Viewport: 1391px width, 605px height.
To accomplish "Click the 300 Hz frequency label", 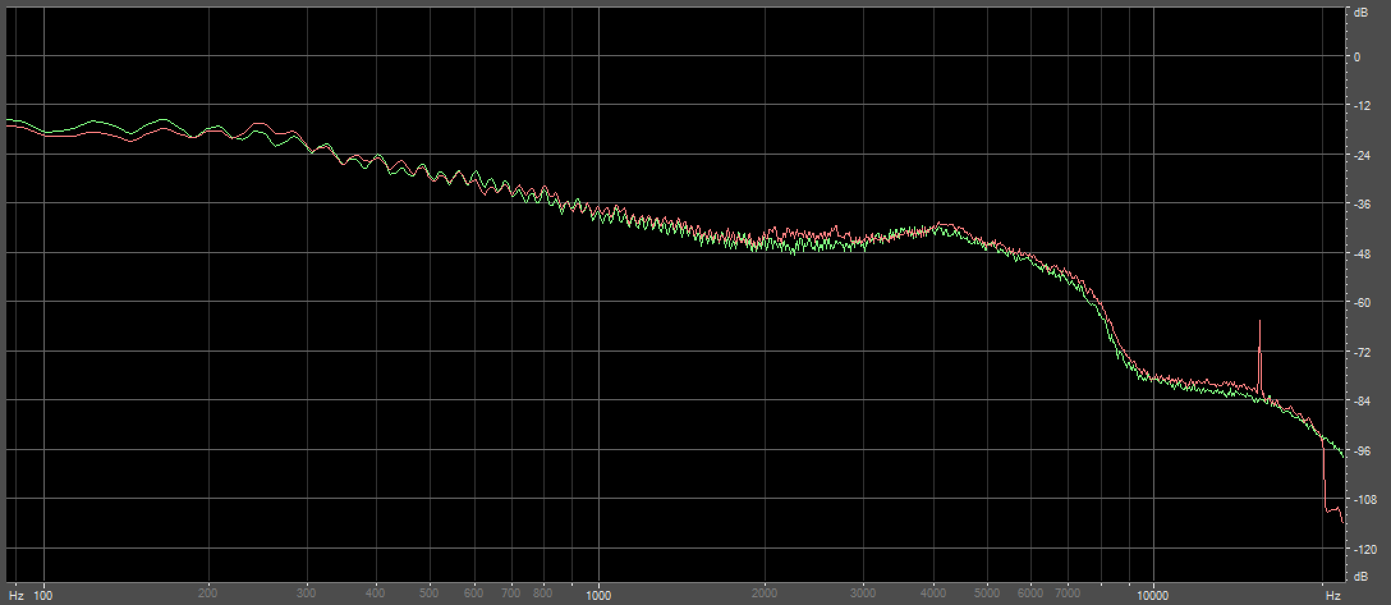I will coord(307,593).
